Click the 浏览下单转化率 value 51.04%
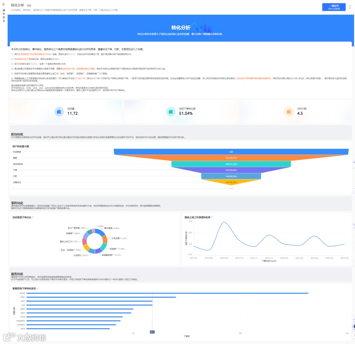This screenshot has width=355, height=344. pyautogui.click(x=186, y=114)
